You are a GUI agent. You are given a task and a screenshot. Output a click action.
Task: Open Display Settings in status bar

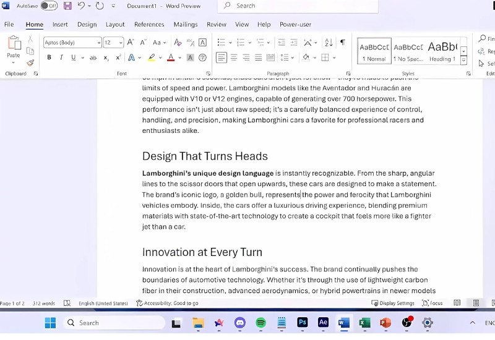(393, 303)
